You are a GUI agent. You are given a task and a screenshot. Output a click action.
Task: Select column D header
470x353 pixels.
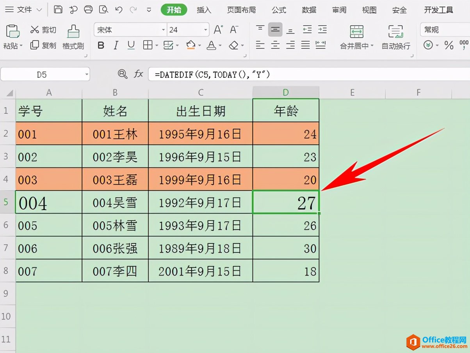(x=286, y=92)
